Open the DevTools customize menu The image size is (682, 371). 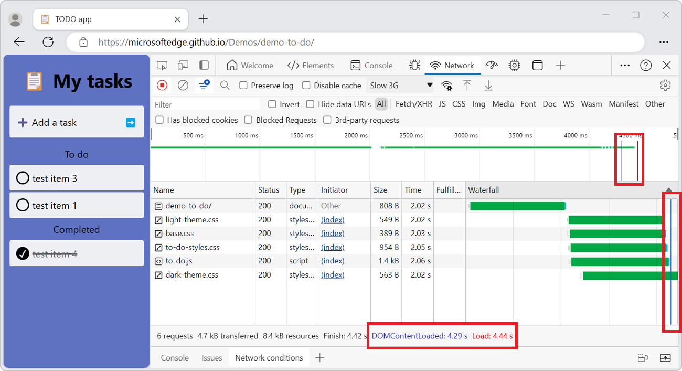tap(624, 65)
